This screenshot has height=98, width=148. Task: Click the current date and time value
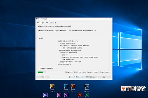[72, 41]
